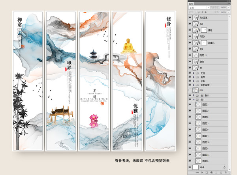The image size is (237, 175).
Task: Create a new group with the folder icon
Action: (x=216, y=173)
